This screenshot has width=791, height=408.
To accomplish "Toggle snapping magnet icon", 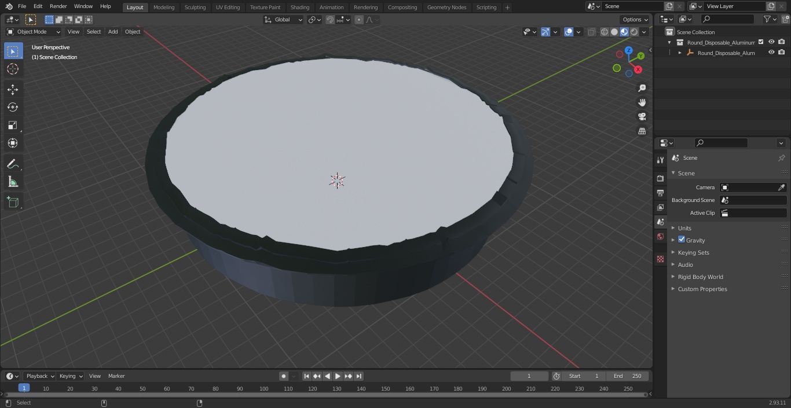I will click(x=330, y=20).
